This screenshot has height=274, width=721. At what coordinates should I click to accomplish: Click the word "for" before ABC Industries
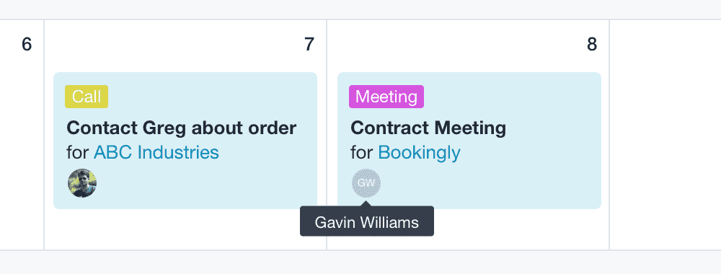[x=77, y=152]
